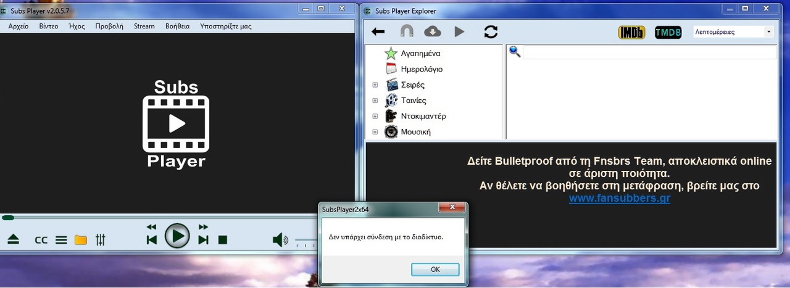Open the Stream menu
Viewport: 790px width, 288px height.
click(144, 26)
